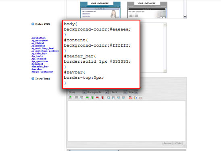The width and height of the screenshot is (221, 151).
Task: Click the Extra CSS textarea scroll-up arrow
Action: pyautogui.click(x=165, y=25)
